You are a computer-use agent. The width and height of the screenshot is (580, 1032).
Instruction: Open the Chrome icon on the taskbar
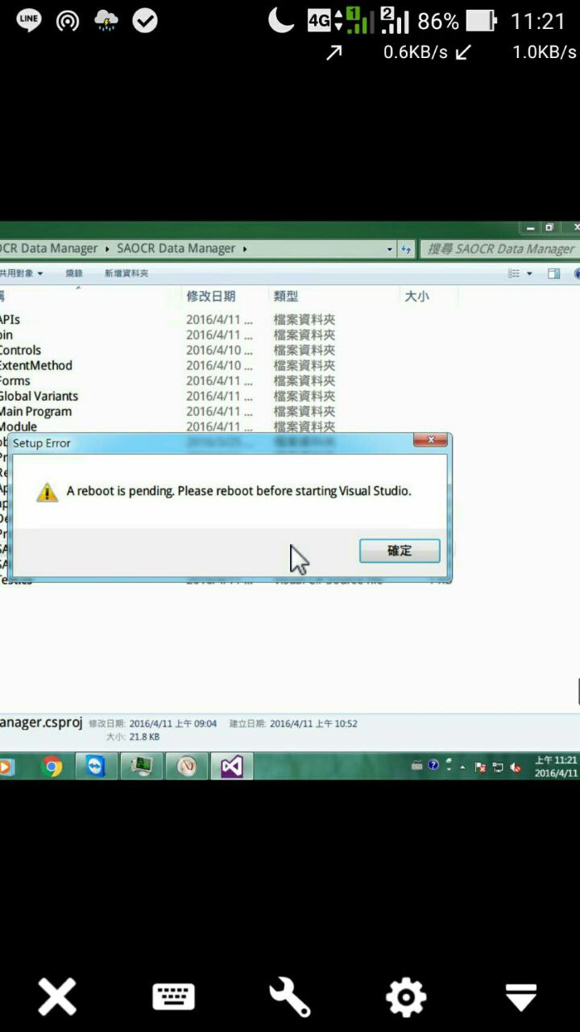click(52, 766)
